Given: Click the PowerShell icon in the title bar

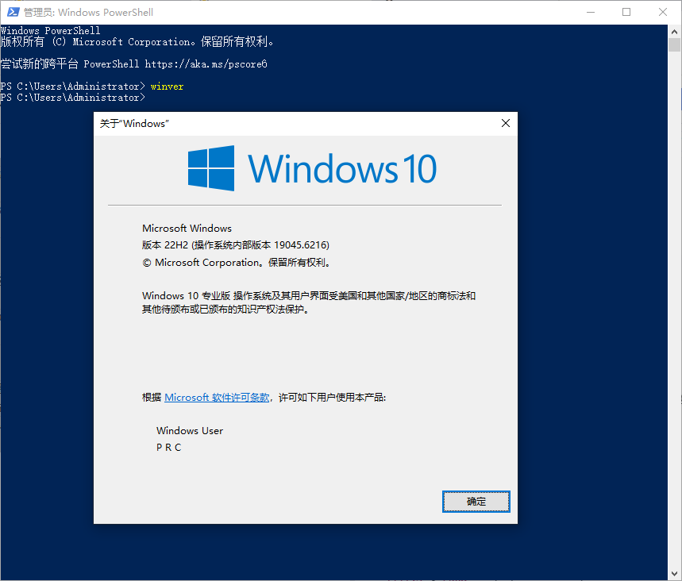Looking at the screenshot, I should (x=11, y=12).
